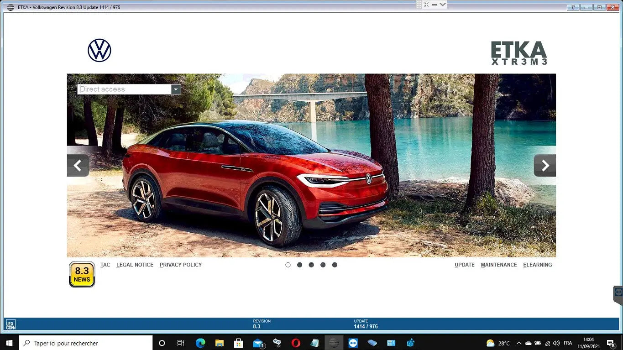Screen dimensions: 623x350
Task: Click the LexCom logo in status bar
Action: point(10,324)
